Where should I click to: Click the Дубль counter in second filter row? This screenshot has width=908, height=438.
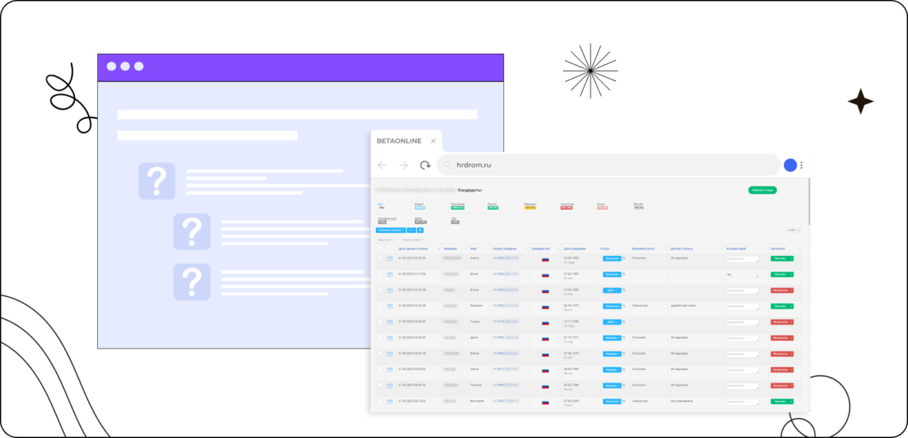[x=420, y=221]
